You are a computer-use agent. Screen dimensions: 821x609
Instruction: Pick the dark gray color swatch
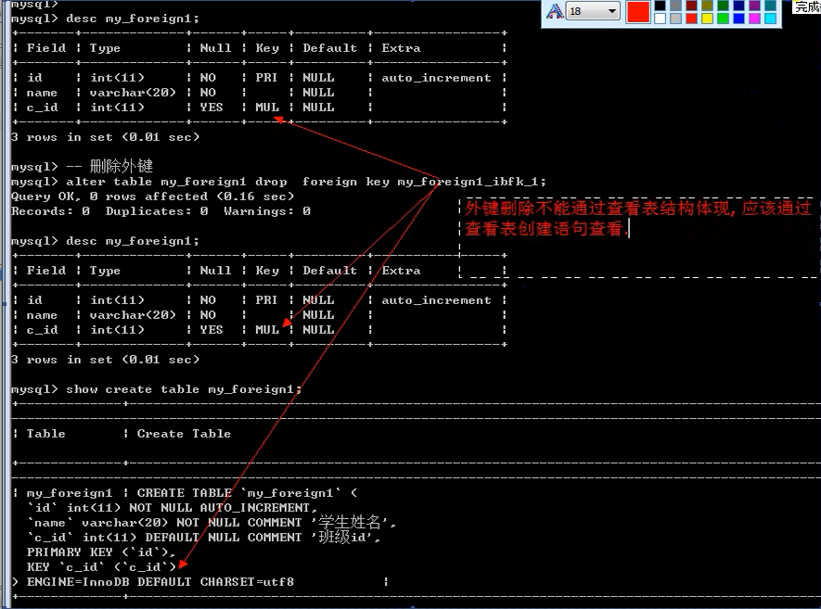[676, 6]
